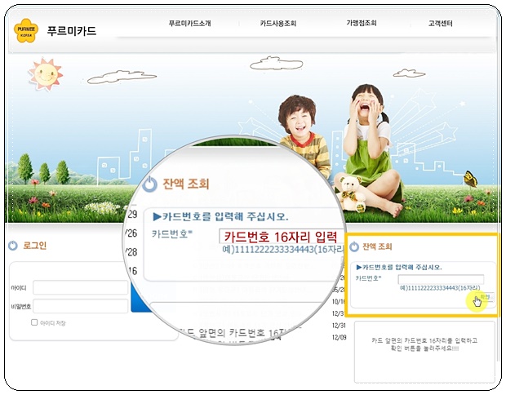
Task: Toggle the 아이디 저장 checkbox
Action: click(34, 322)
